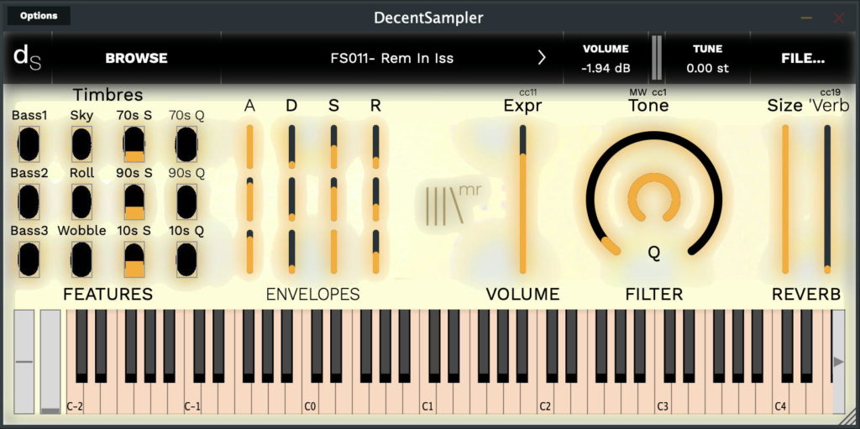Screen dimensions: 860x429
Task: Open the BROWSE library panel
Action: [137, 58]
